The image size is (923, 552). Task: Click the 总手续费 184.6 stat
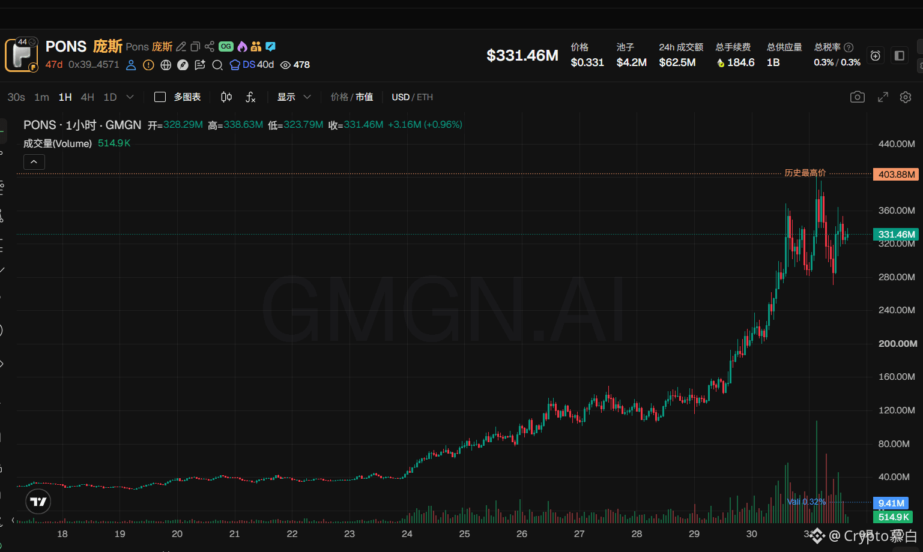(735, 55)
